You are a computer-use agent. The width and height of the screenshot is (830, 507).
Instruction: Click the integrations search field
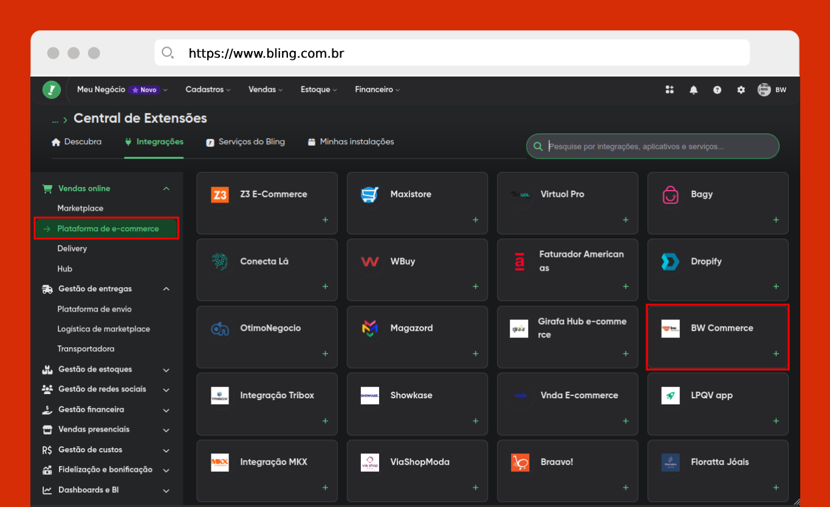point(653,146)
